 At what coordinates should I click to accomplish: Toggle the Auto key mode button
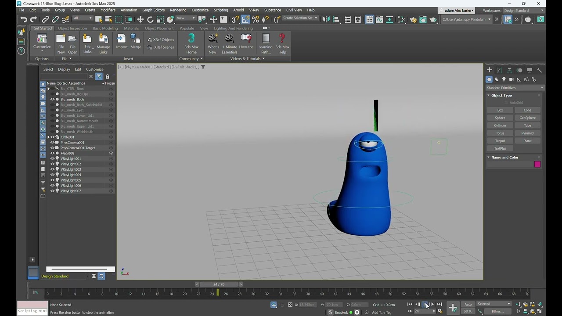[x=468, y=304]
